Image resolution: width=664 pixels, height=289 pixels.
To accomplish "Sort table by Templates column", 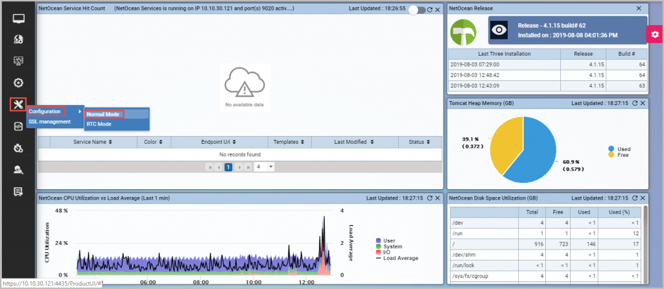I will click(290, 142).
